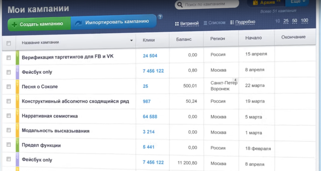The image size is (321, 171).
Task: Show 10 campaigns per page
Action: [x=277, y=21]
